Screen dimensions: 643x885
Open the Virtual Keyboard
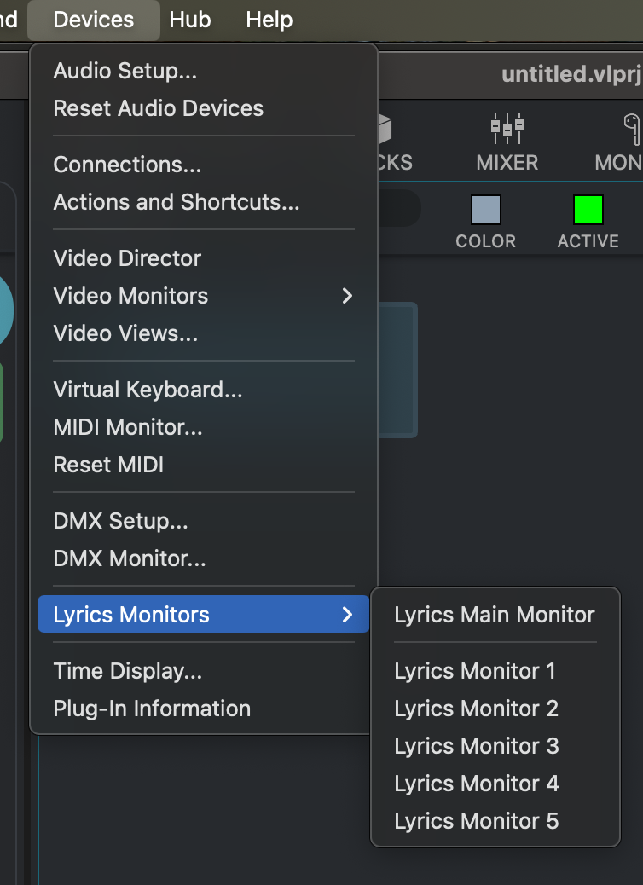pyautogui.click(x=148, y=390)
